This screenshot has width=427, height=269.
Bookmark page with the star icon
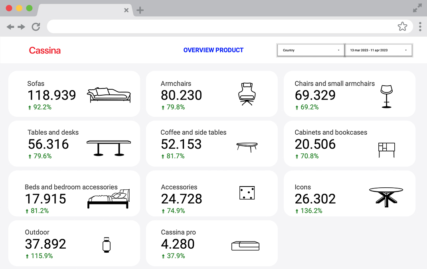point(402,26)
